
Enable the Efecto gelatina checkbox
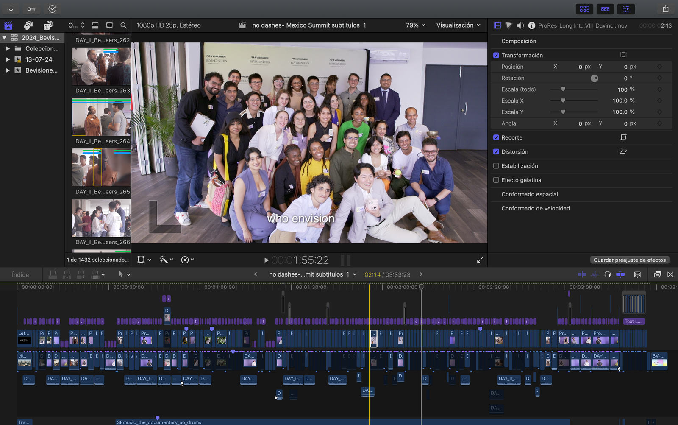(x=496, y=180)
